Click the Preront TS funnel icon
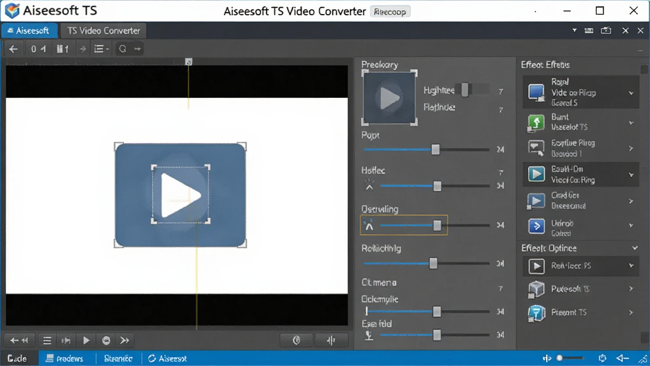Screen dimensions: 650x366 536,313
